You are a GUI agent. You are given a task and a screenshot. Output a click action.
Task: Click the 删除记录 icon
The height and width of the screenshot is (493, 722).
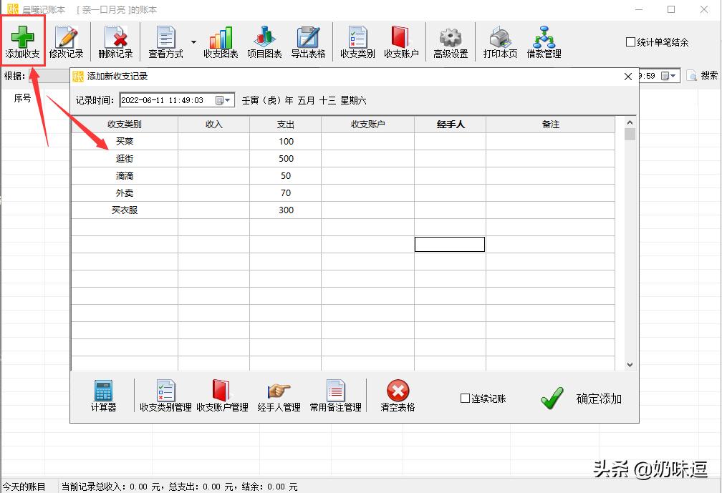[115, 41]
